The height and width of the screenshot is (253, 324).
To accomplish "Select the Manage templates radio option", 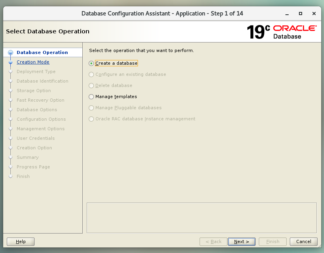I will click(x=91, y=97).
